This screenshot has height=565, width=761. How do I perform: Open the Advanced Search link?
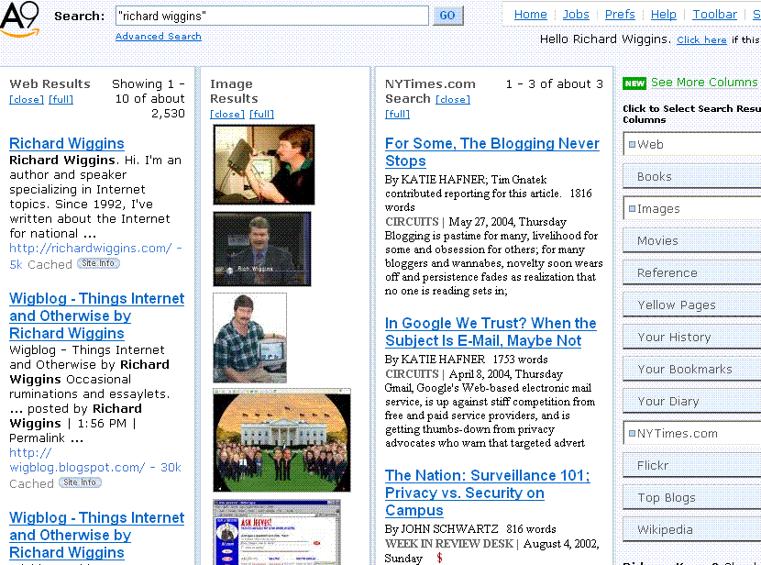pos(159,37)
